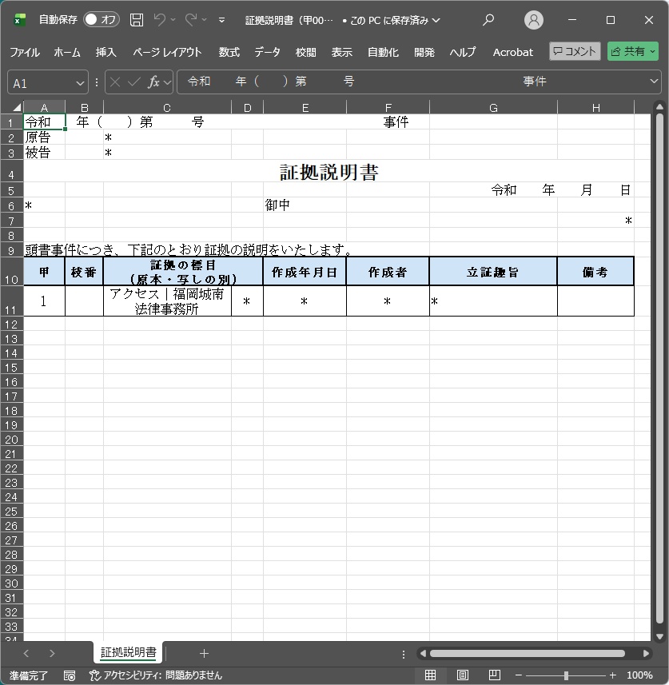Viewport: 669px width, 685px height.
Task: Click the コメント button
Action: tap(573, 51)
